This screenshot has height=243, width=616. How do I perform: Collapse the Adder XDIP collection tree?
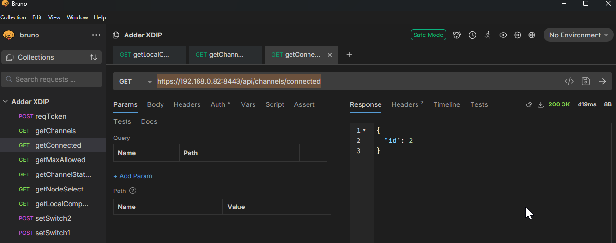pos(6,102)
